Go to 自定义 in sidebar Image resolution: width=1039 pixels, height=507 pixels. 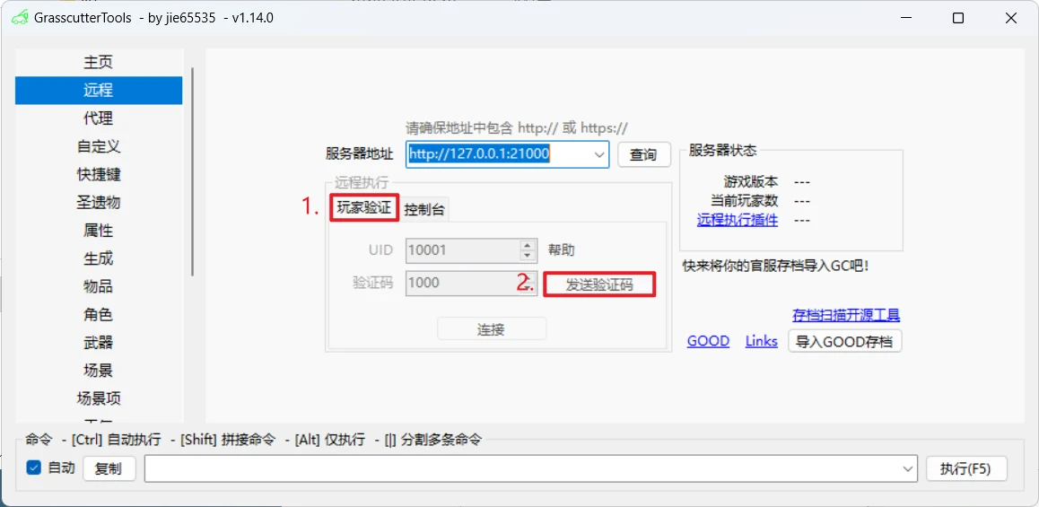click(98, 146)
